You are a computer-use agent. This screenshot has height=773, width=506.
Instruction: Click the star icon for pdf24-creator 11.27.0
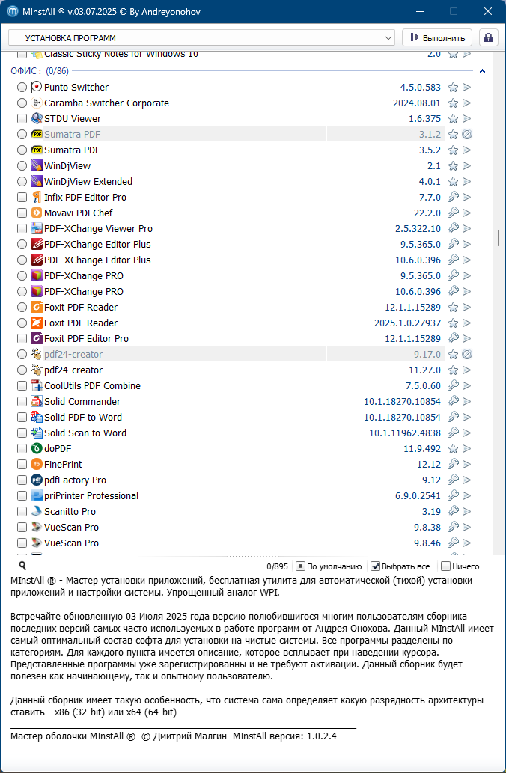tap(453, 370)
